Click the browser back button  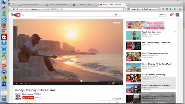point(10,9)
